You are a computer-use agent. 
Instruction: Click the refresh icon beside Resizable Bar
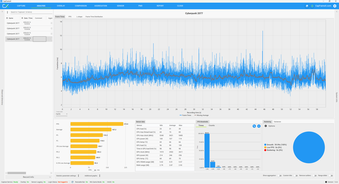[x=72, y=182]
